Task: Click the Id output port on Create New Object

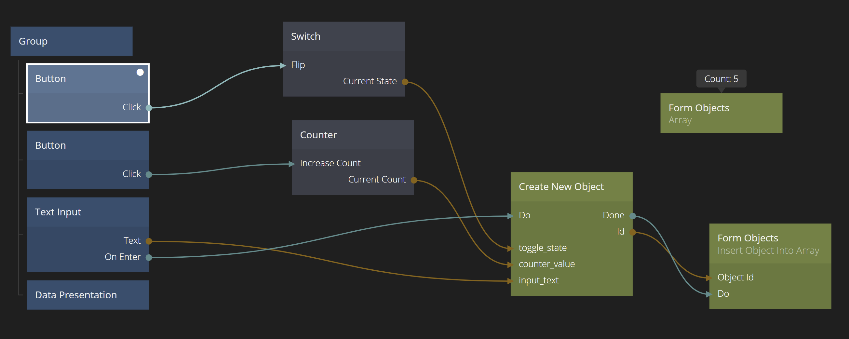Action: click(x=632, y=232)
